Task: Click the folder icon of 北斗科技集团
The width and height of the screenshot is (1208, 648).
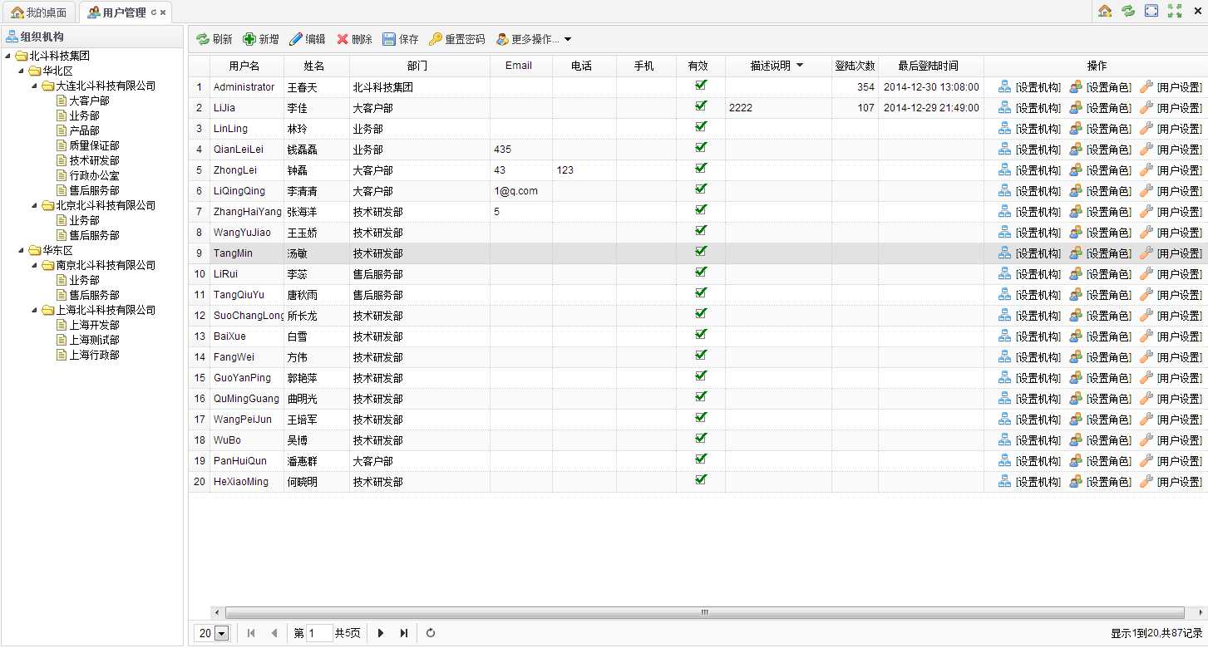Action: coord(22,56)
